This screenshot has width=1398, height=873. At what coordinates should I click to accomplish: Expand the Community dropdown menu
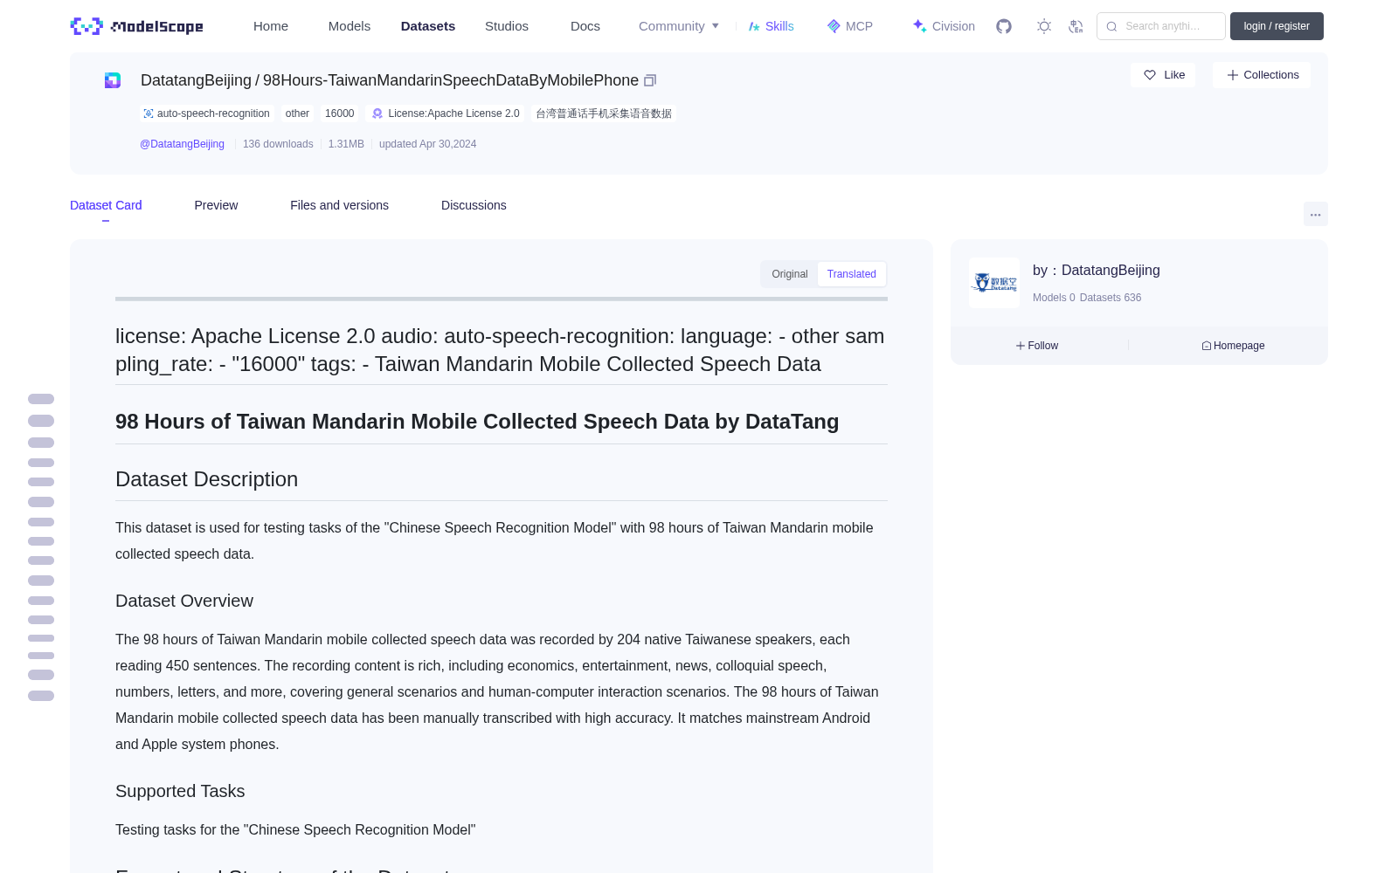pyautogui.click(x=679, y=26)
